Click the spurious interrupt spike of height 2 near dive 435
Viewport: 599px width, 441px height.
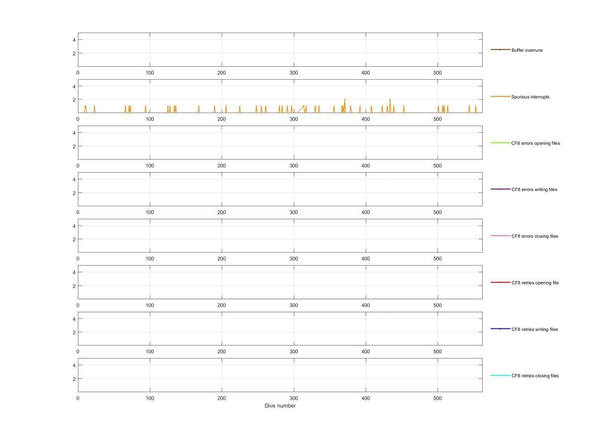pos(390,106)
